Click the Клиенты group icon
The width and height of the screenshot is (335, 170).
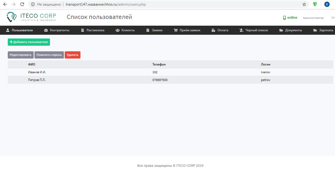tap(118, 30)
